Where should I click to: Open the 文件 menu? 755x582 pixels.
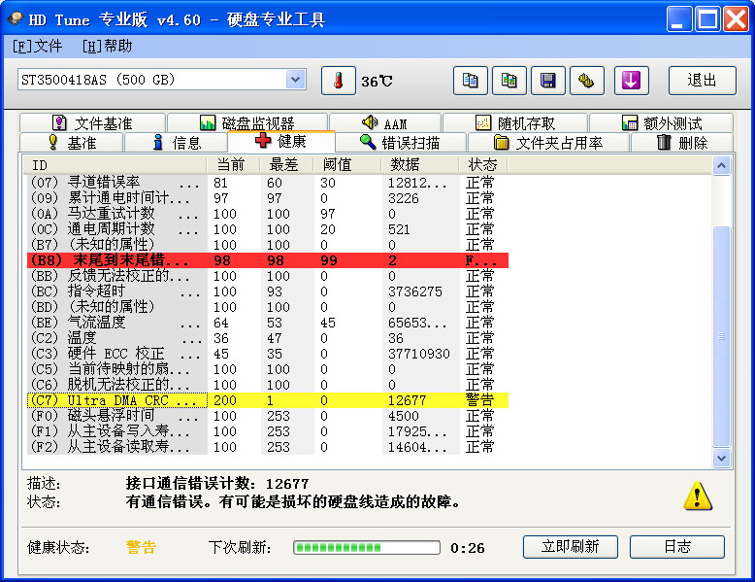[x=38, y=47]
